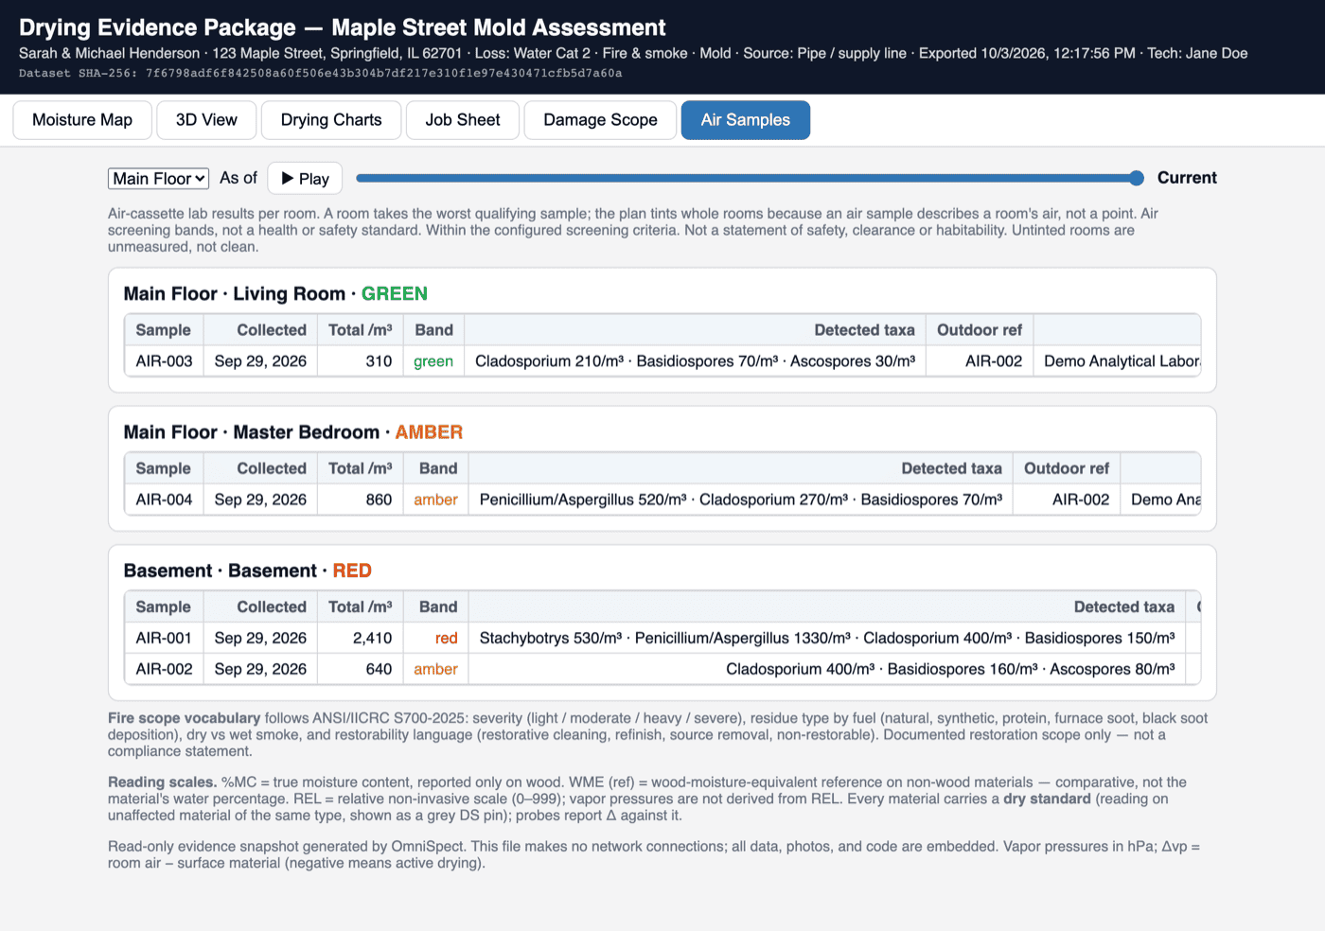Click the Living Room GREEN status heading
This screenshot has height=931, width=1325.
pyautogui.click(x=275, y=293)
